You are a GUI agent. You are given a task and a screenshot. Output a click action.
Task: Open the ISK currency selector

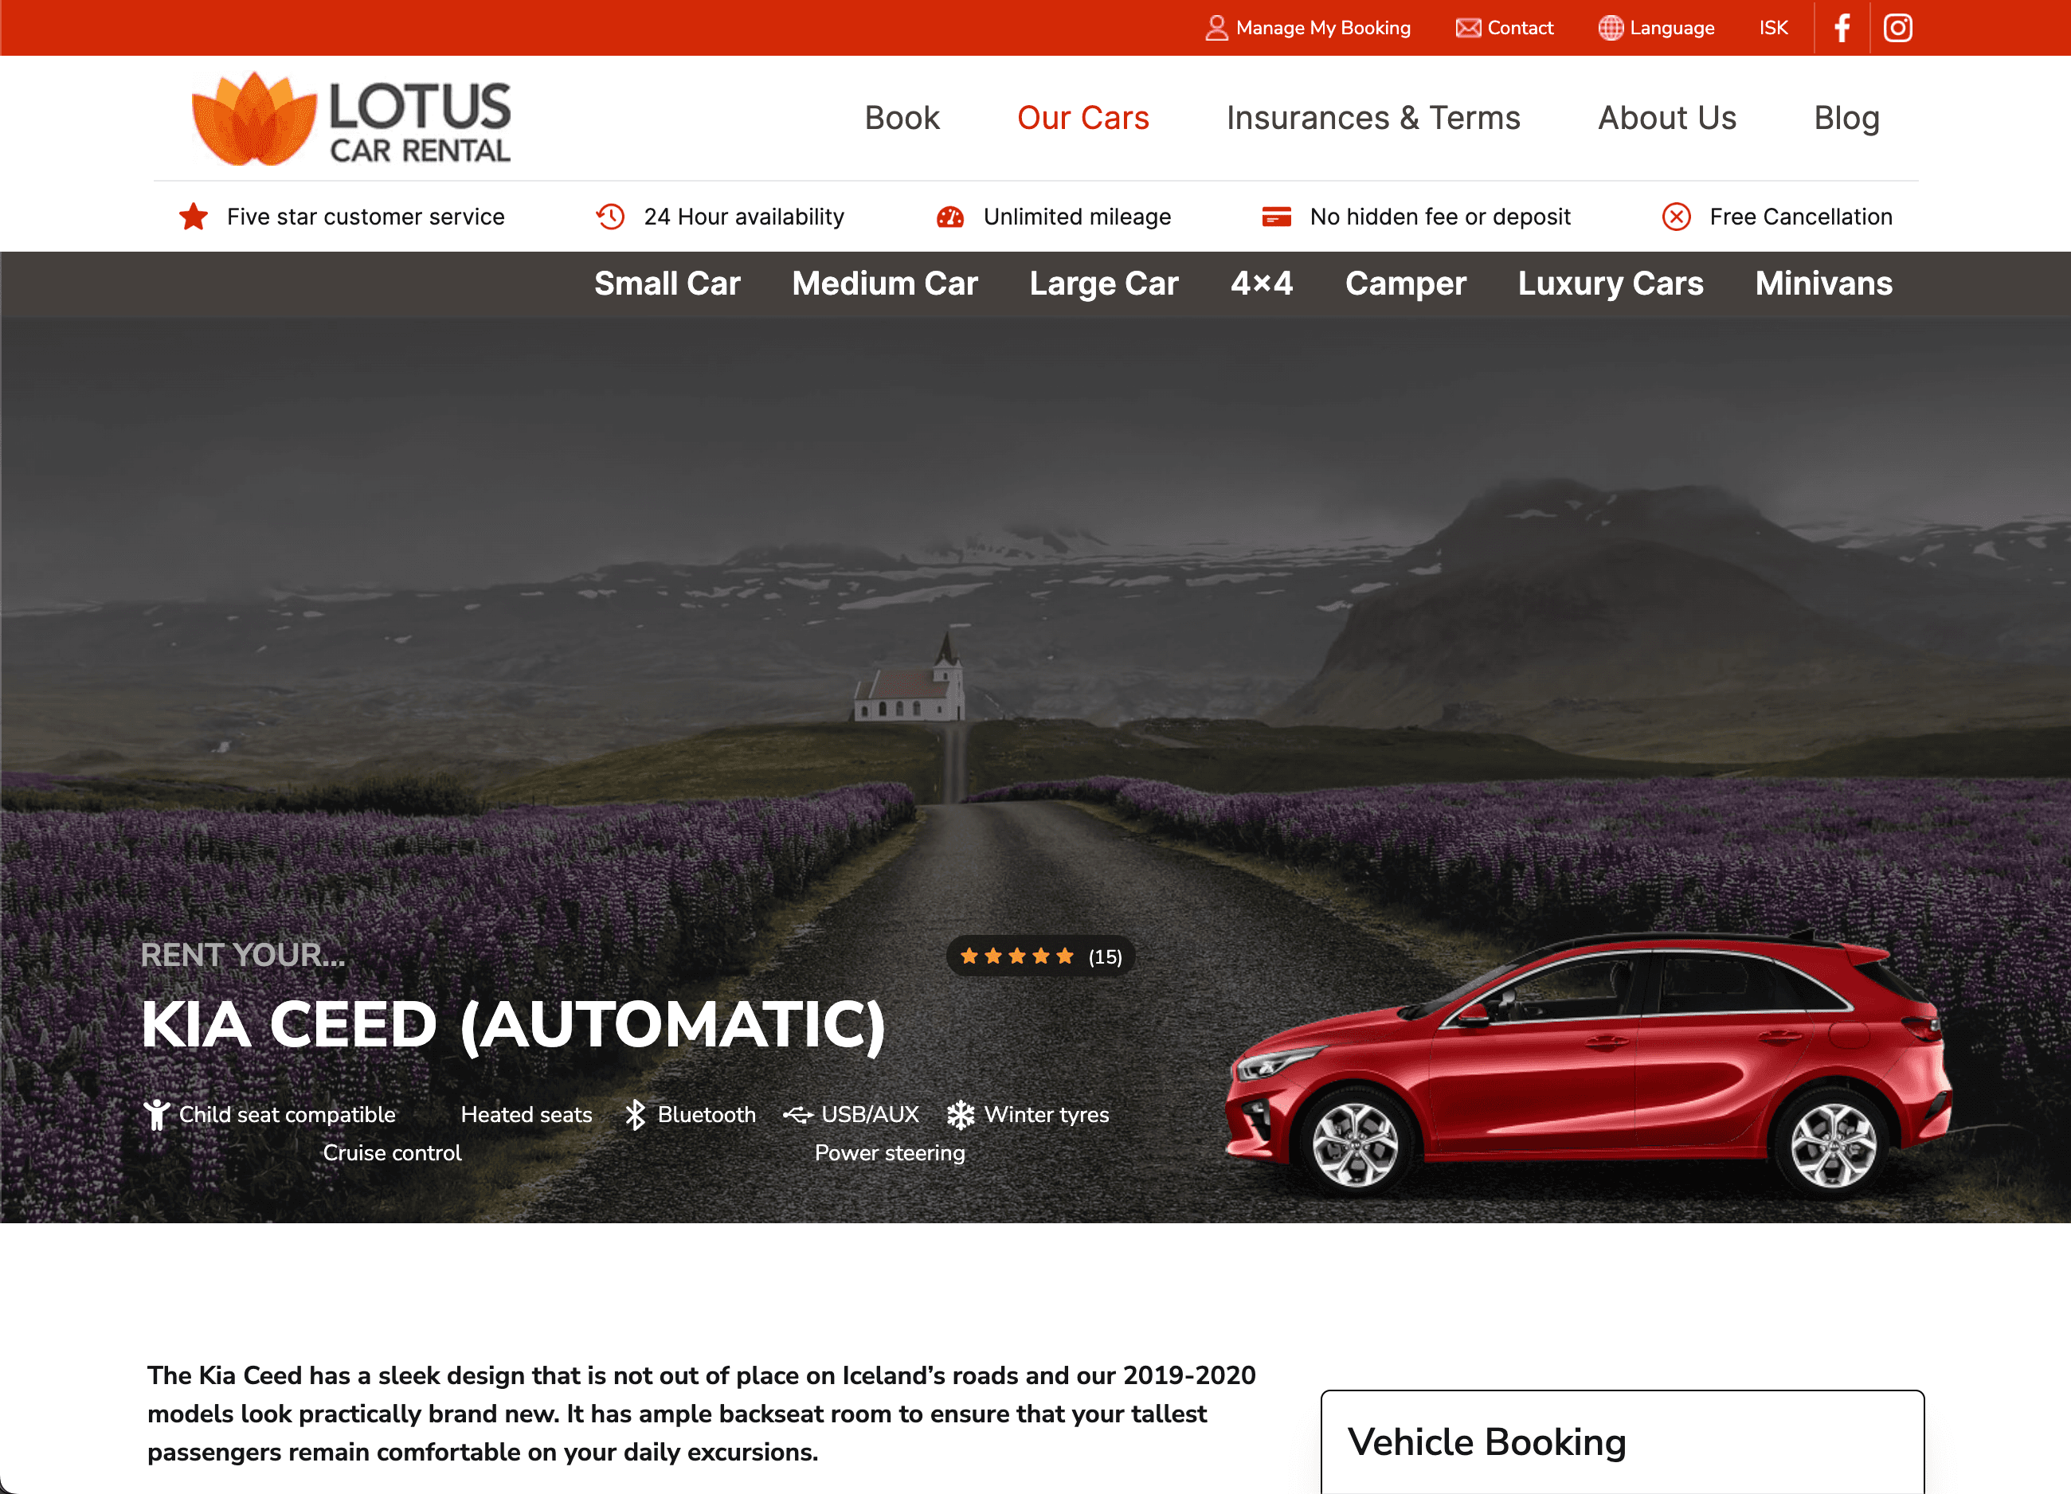click(1773, 29)
